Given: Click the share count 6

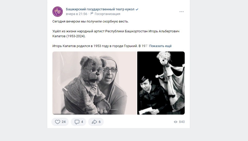Looking at the screenshot, I should point(99,122).
